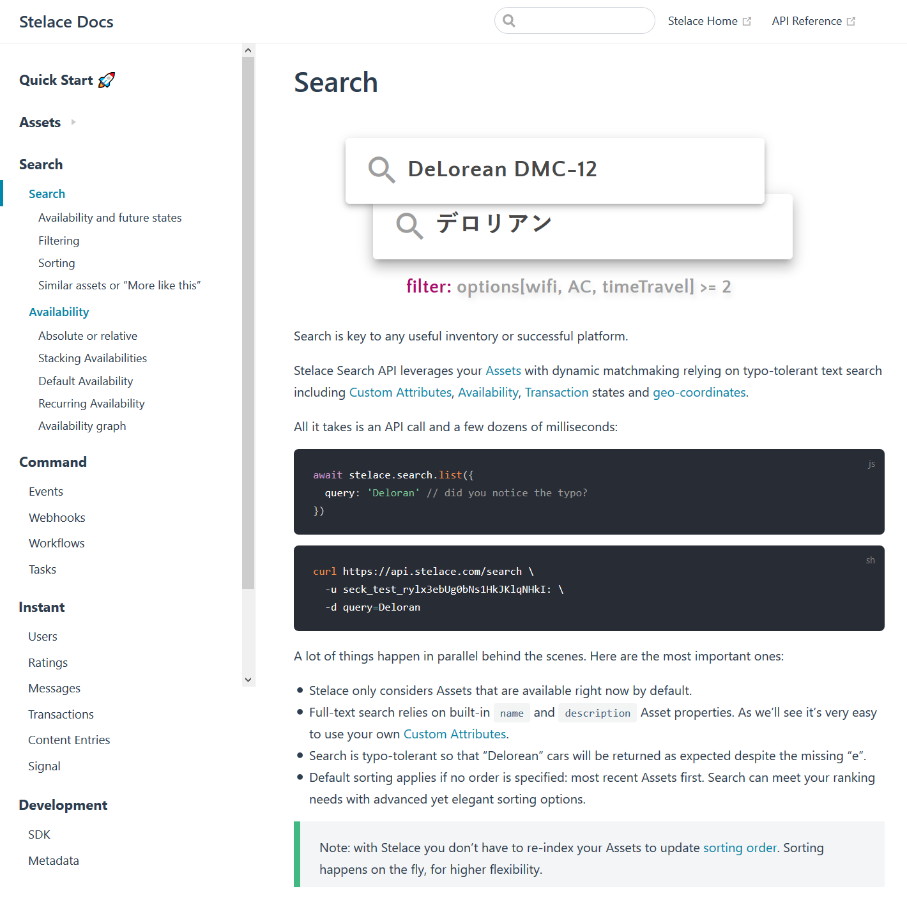Open Metadata page
Screen dimensions: 907x907
pyautogui.click(x=54, y=861)
